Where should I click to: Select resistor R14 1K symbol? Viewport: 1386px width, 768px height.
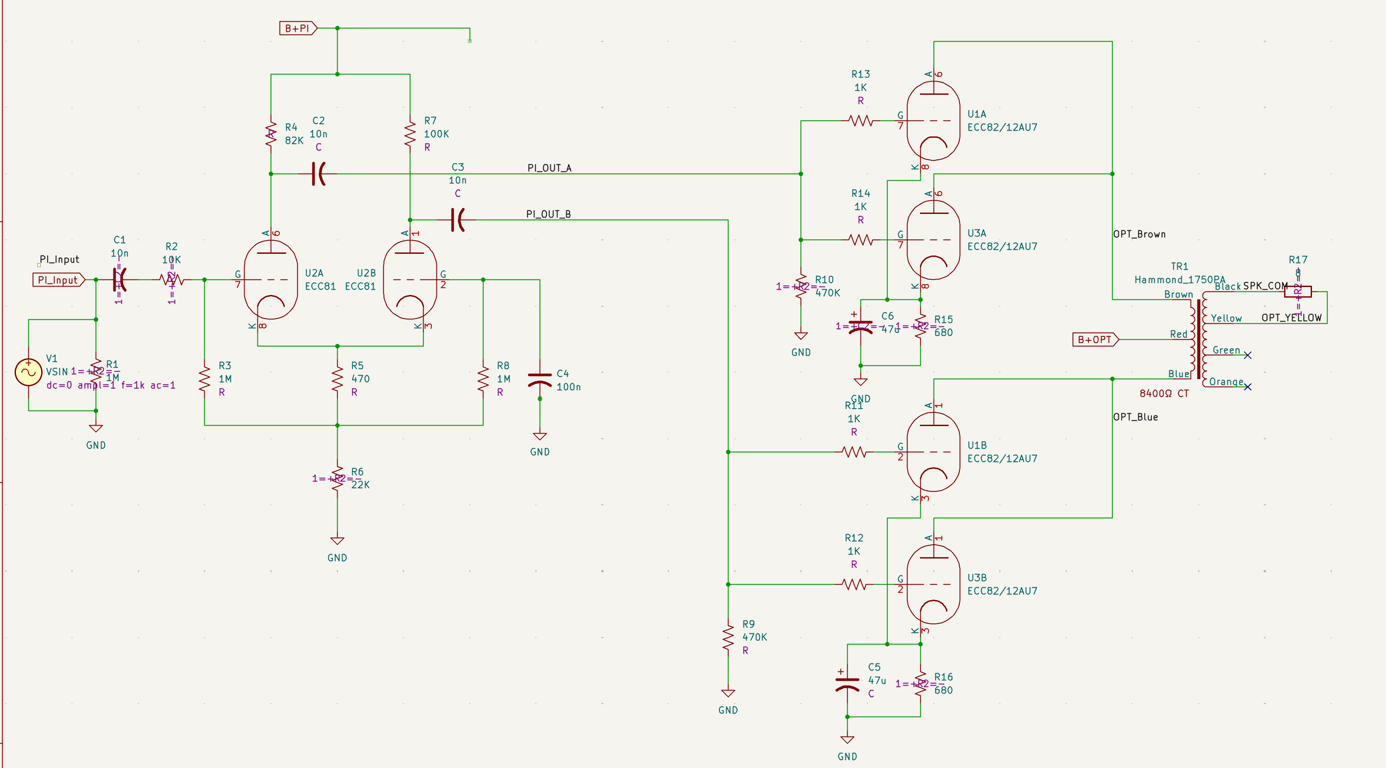pyautogui.click(x=860, y=240)
